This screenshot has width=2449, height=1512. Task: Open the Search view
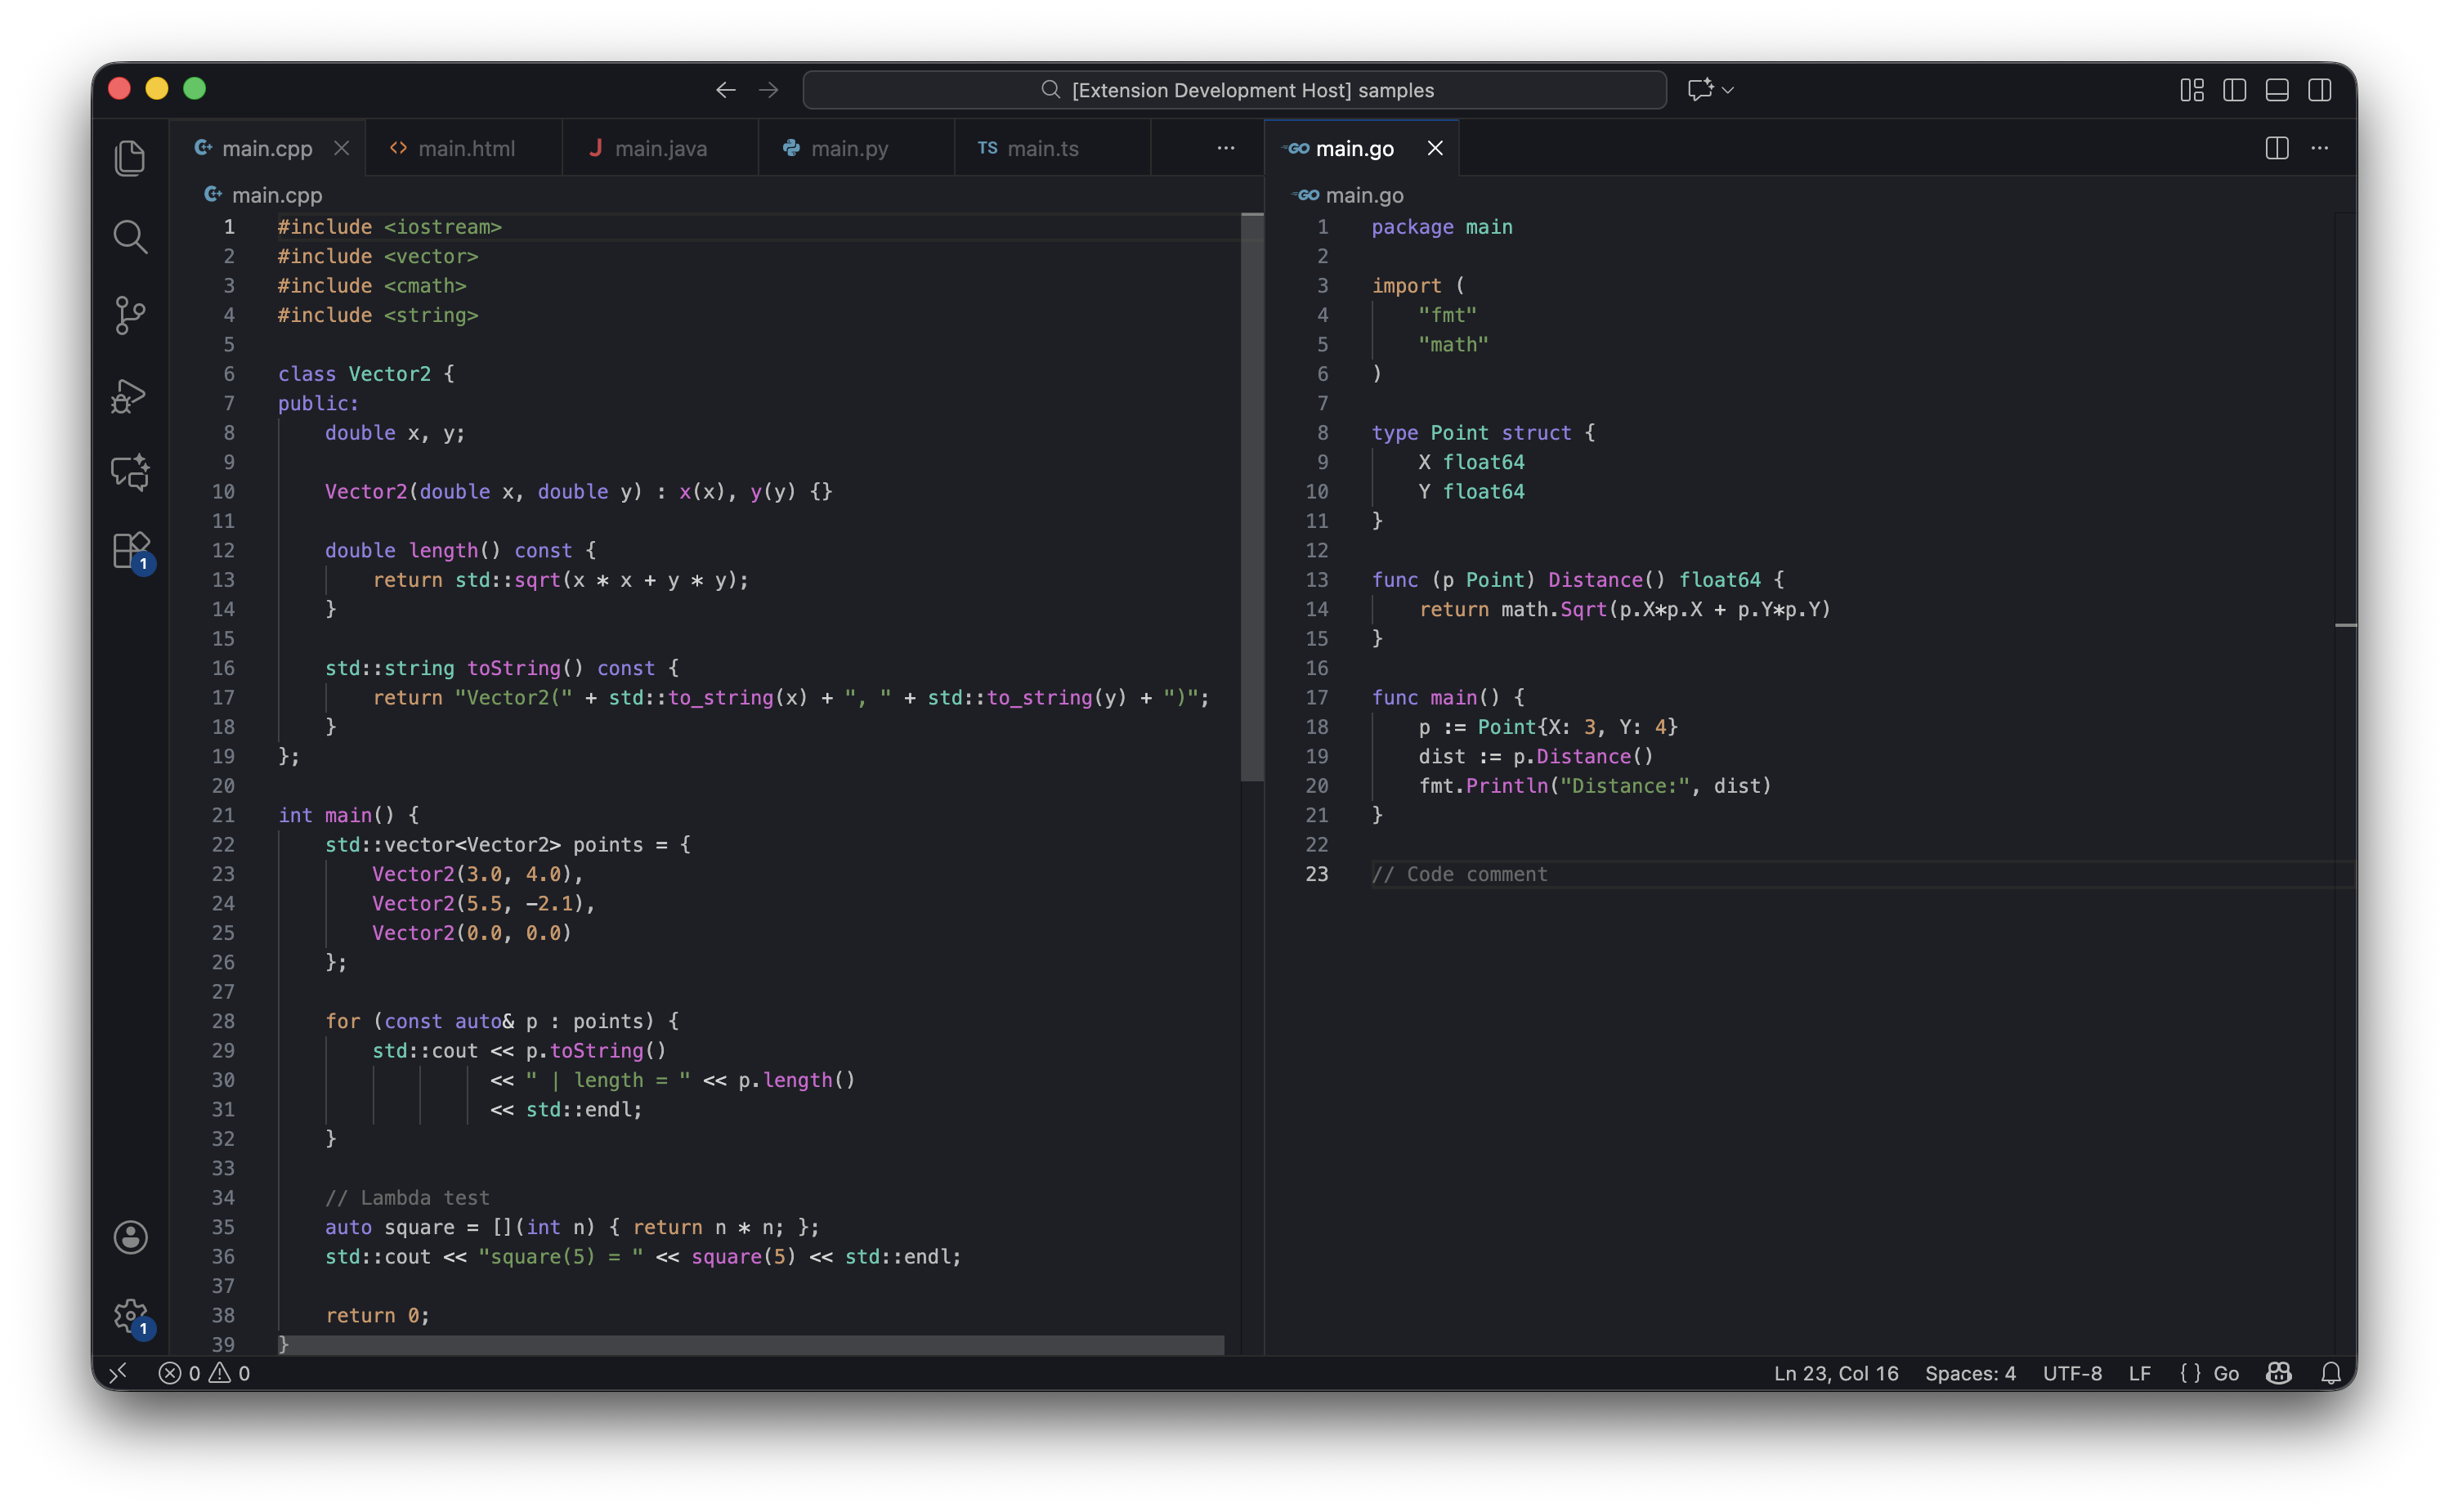(130, 237)
